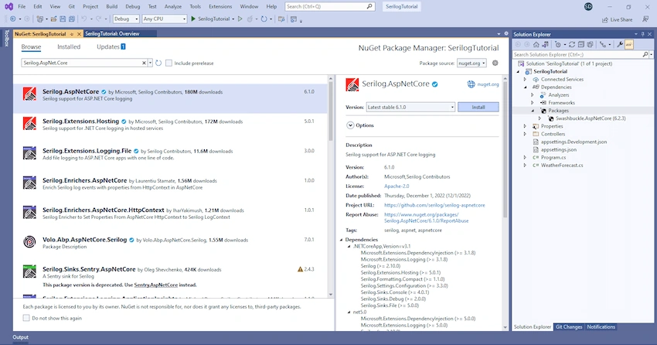Click the Navigate Backward toolbar arrow
The width and height of the screenshot is (657, 345).
[12, 19]
